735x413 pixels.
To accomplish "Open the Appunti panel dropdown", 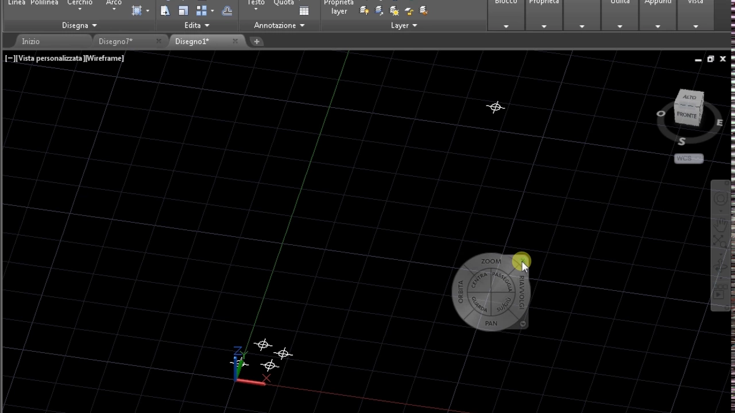I will (x=657, y=26).
